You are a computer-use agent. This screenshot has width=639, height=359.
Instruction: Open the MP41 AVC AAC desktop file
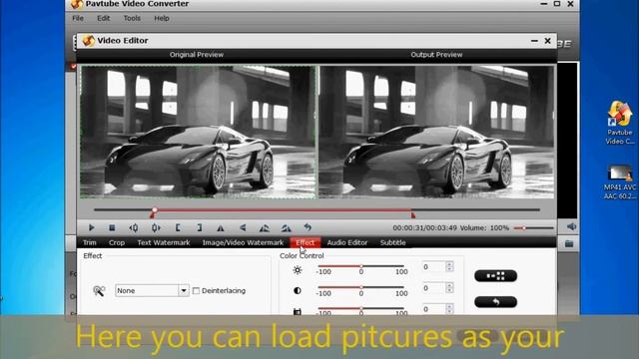pos(619,181)
